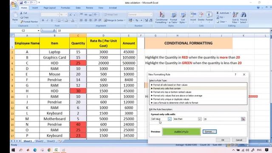Switch to the Page Layout tab

pyautogui.click(x=50, y=8)
